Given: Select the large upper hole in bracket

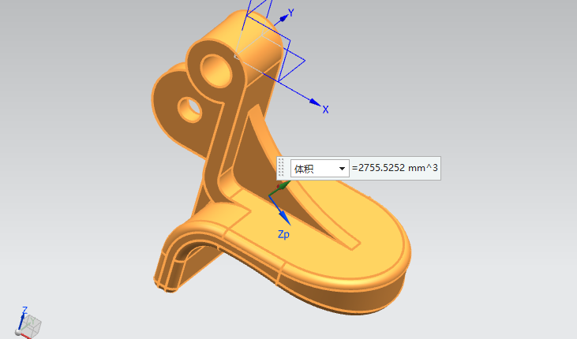Looking at the screenshot, I should pyautogui.click(x=220, y=71).
